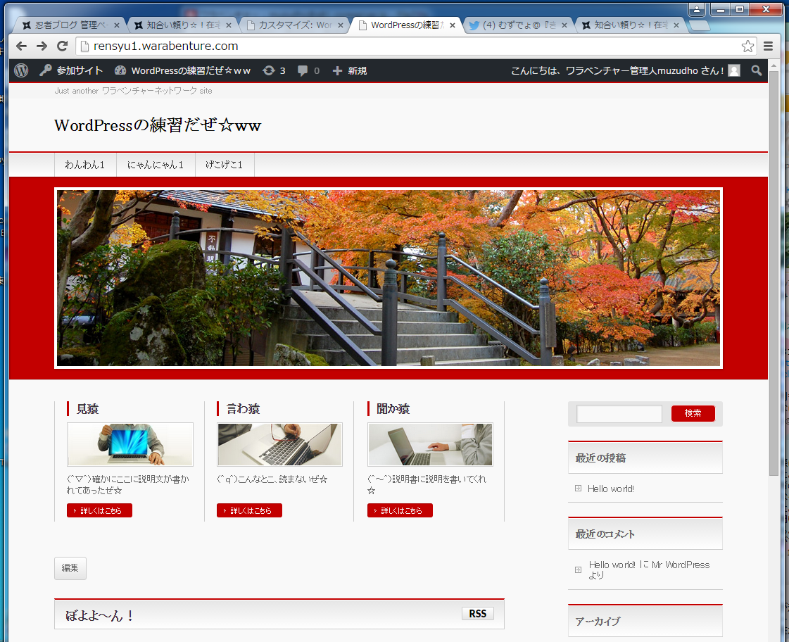Click the arrow icon beside Hello world!
Viewport: 789px width, 642px height.
pyautogui.click(x=578, y=489)
